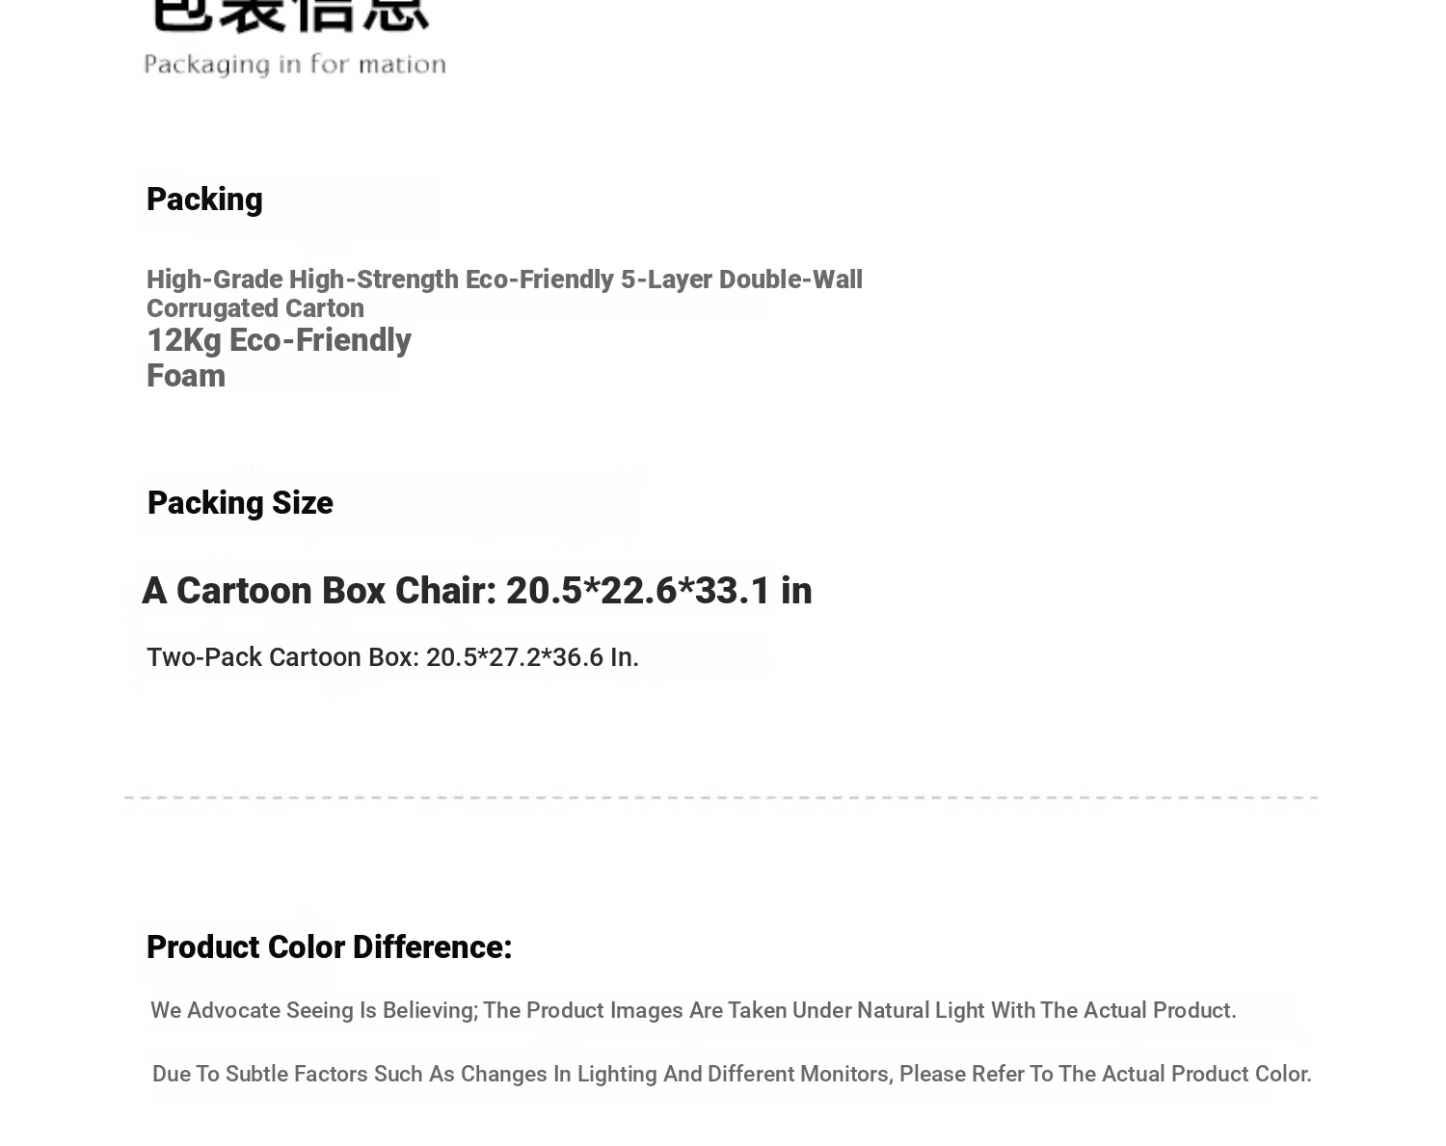This screenshot has width=1446, height=1146.
Task: Click the dashed divider line
Action: coord(721,798)
